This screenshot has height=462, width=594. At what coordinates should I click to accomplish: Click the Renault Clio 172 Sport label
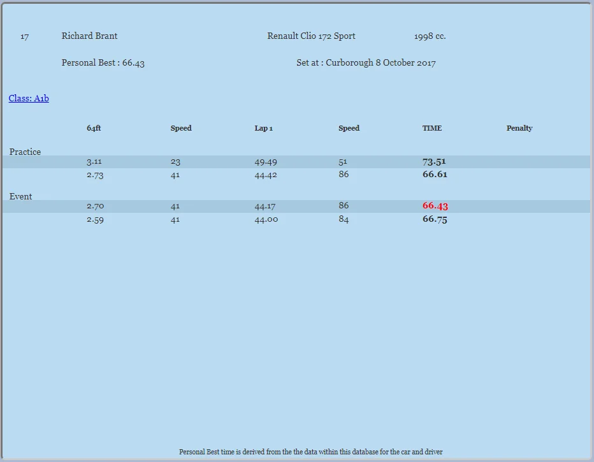[312, 36]
